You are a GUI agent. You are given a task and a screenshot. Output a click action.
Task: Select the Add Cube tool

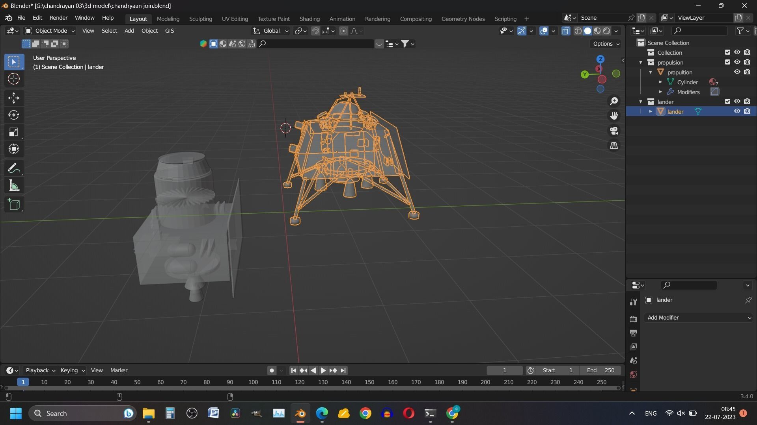[x=14, y=205]
